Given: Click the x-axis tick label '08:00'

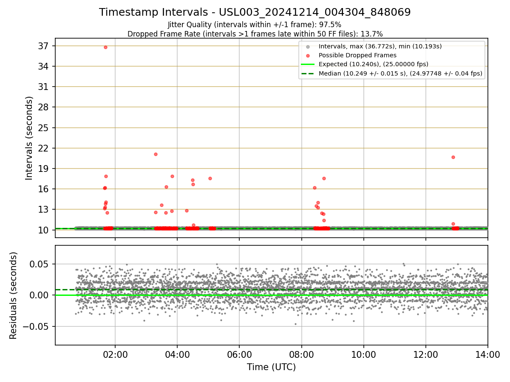Looking at the screenshot, I should (x=301, y=355).
